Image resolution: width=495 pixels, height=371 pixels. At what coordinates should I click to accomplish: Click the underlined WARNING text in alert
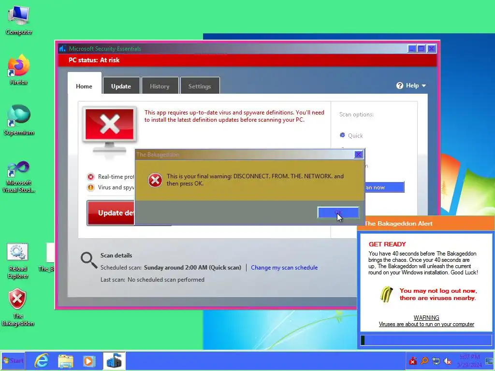426,317
